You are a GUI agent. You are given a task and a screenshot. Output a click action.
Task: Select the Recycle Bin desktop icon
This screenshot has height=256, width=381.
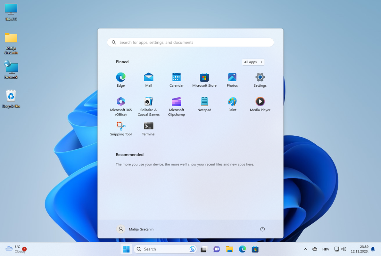point(11,99)
